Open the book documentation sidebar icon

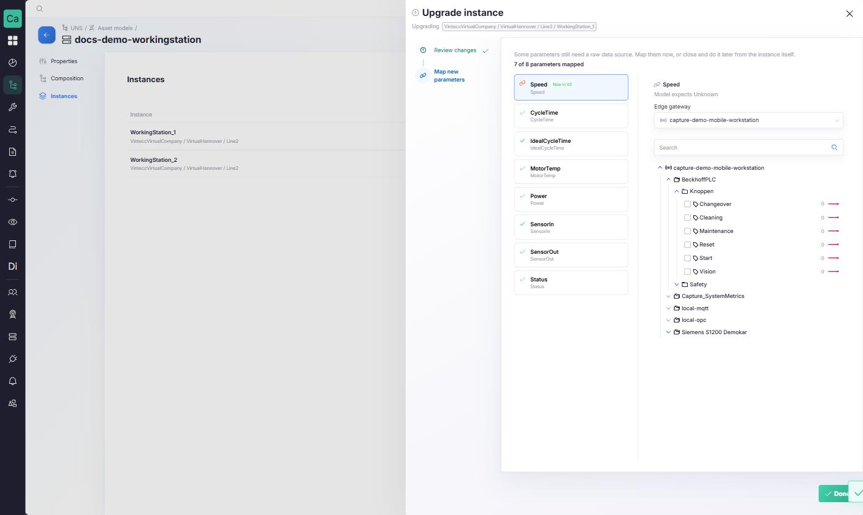click(x=12, y=244)
